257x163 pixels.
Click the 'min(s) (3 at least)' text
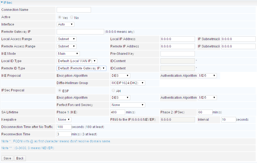click(84, 134)
